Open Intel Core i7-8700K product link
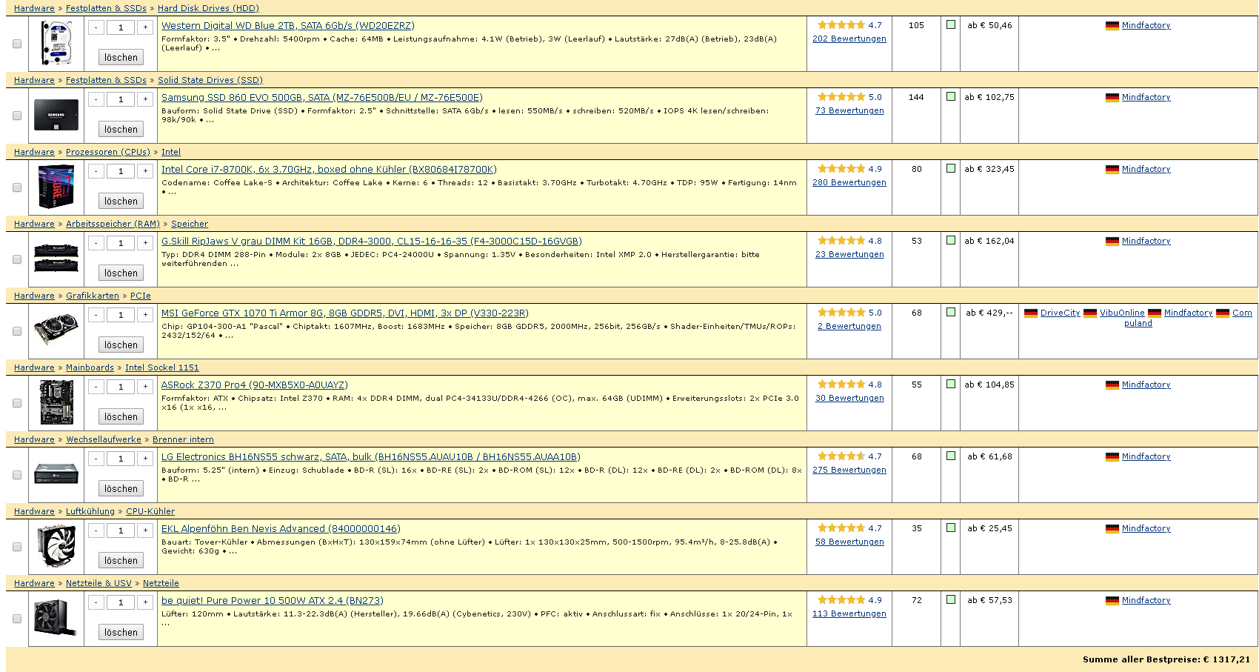1259x672 pixels. tap(329, 169)
